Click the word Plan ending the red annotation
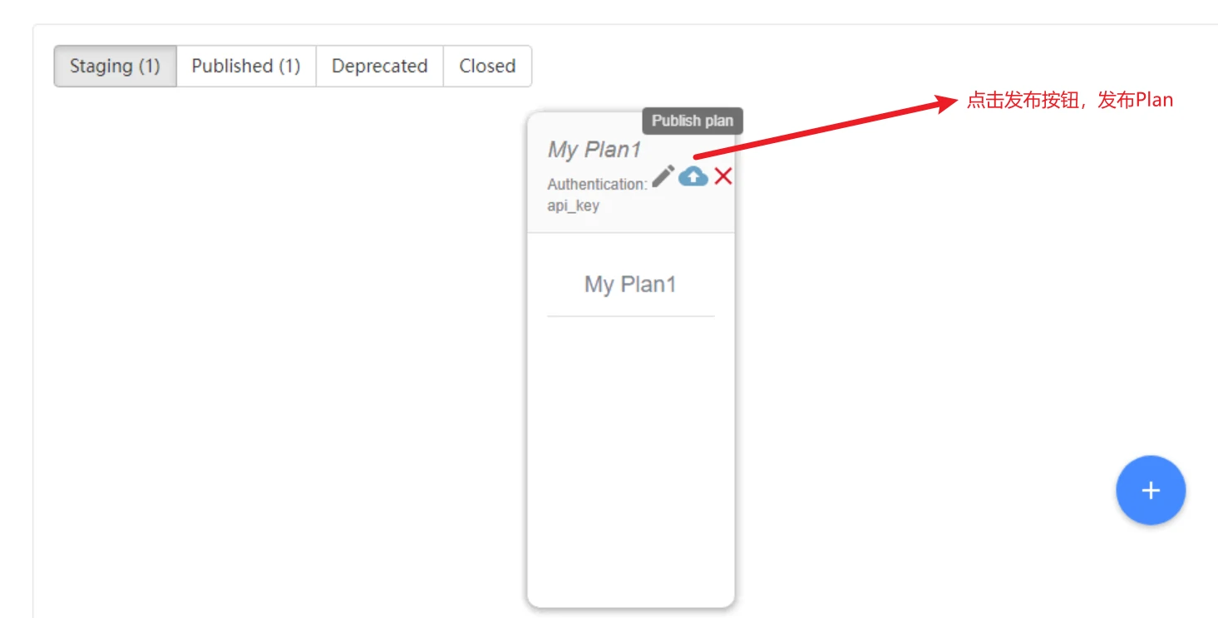This screenshot has height=618, width=1218. coord(1155,101)
